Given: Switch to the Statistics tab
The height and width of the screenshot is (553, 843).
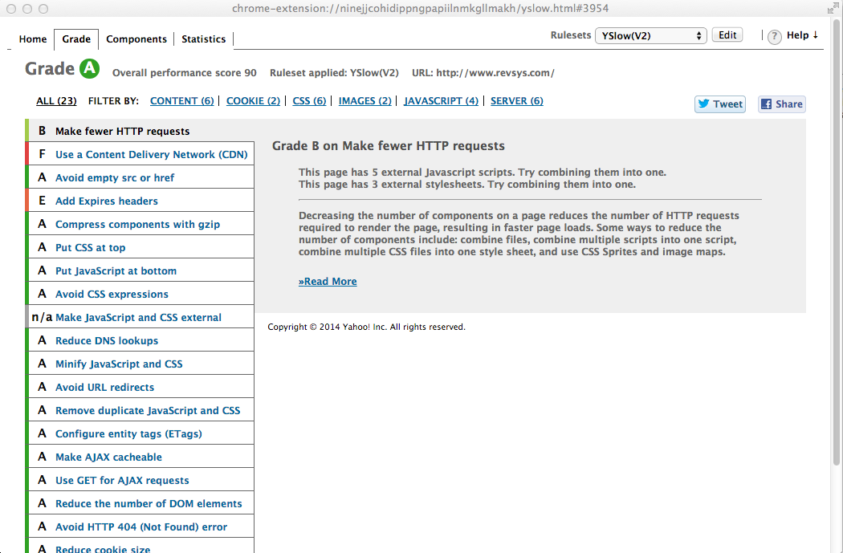Looking at the screenshot, I should pyautogui.click(x=203, y=39).
